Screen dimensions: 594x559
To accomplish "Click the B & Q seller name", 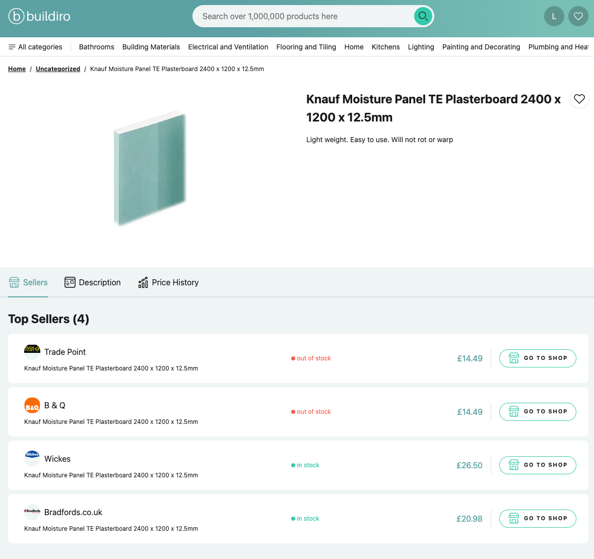I will point(55,405).
